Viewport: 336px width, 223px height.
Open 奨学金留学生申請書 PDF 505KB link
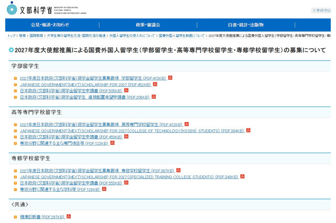(x=71, y=91)
